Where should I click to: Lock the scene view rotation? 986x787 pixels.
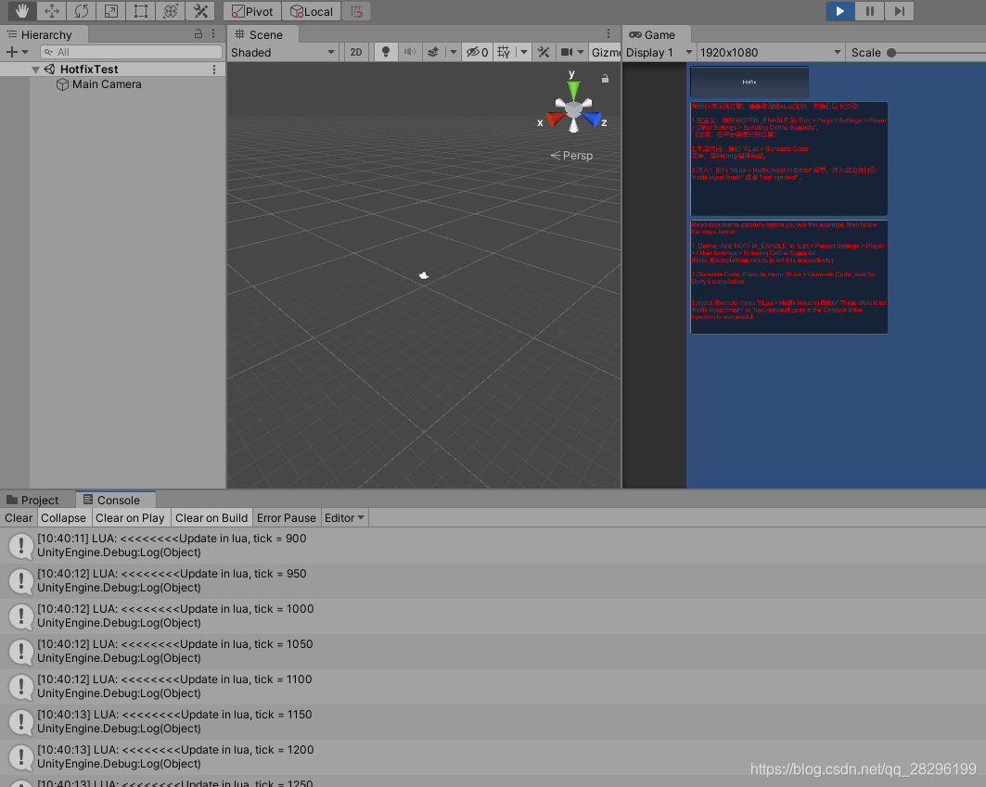tap(605, 79)
